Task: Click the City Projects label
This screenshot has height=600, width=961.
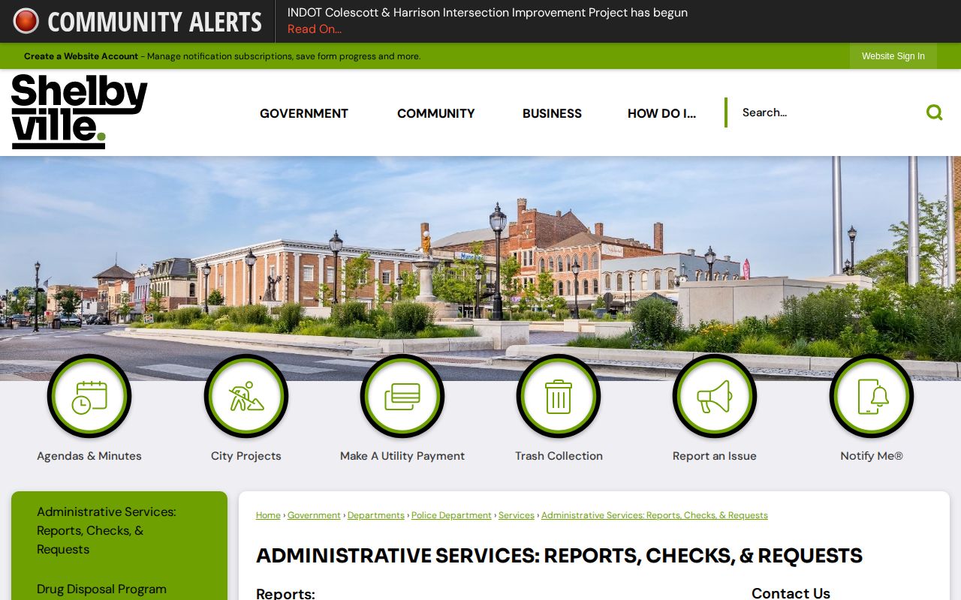Action: [x=246, y=456]
